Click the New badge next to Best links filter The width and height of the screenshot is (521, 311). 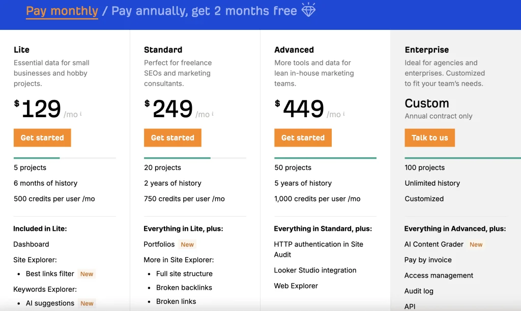(x=86, y=274)
